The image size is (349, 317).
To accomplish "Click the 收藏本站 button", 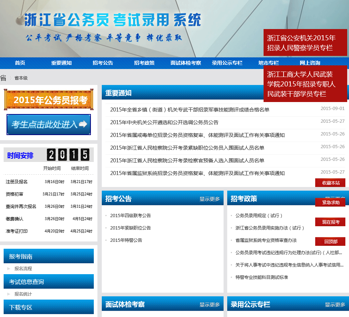I will [330, 183].
